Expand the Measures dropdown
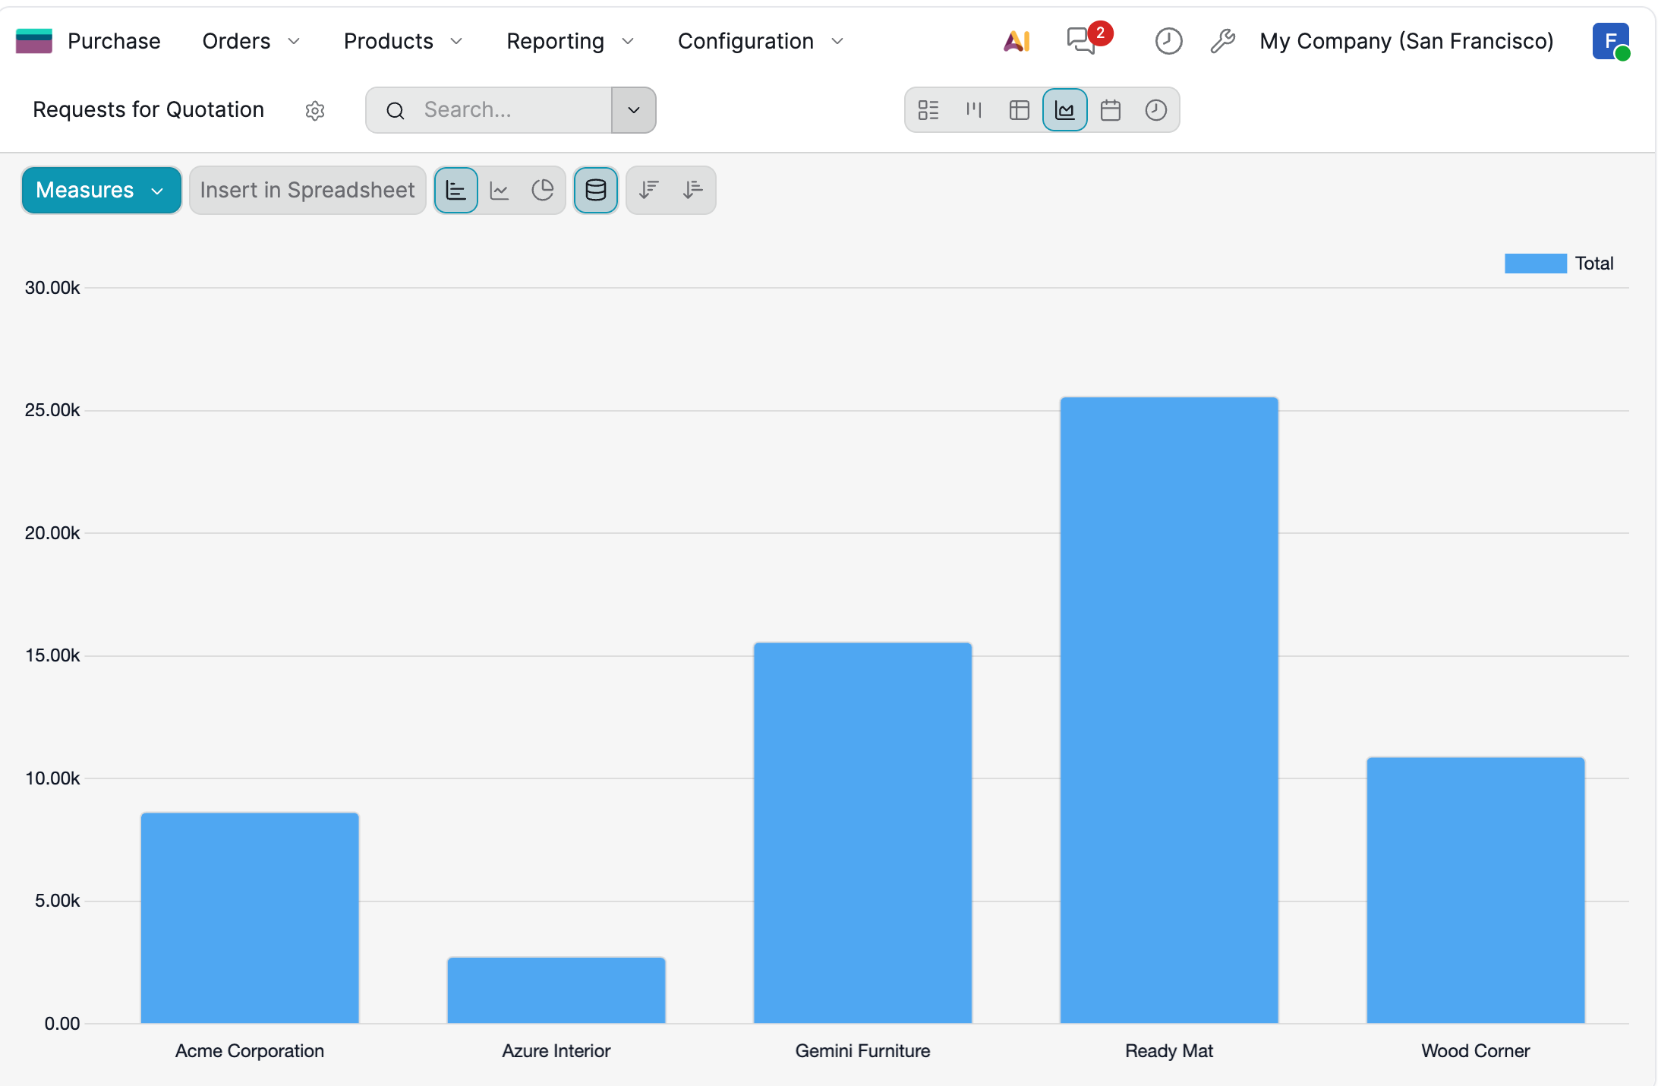The image size is (1658, 1086). 101,190
